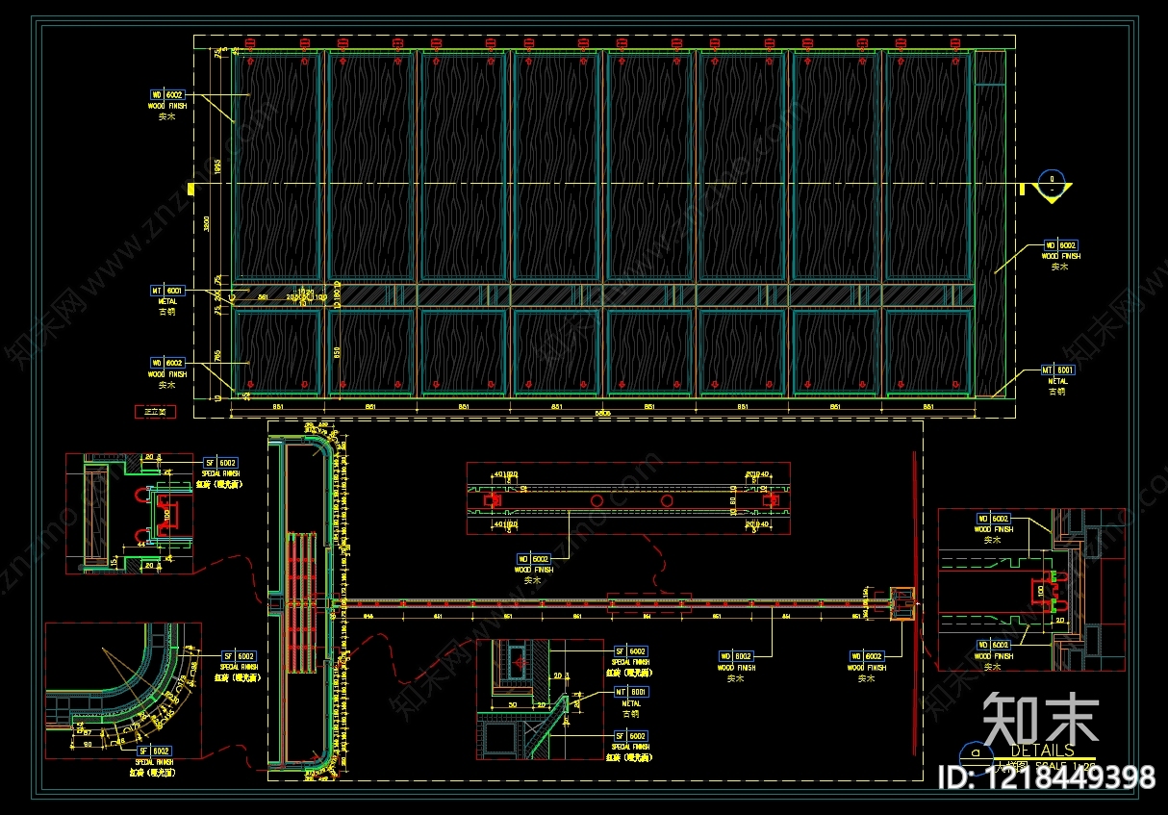Click the MT 6001 tag left of elevation
1168x815 pixels.
click(x=166, y=290)
